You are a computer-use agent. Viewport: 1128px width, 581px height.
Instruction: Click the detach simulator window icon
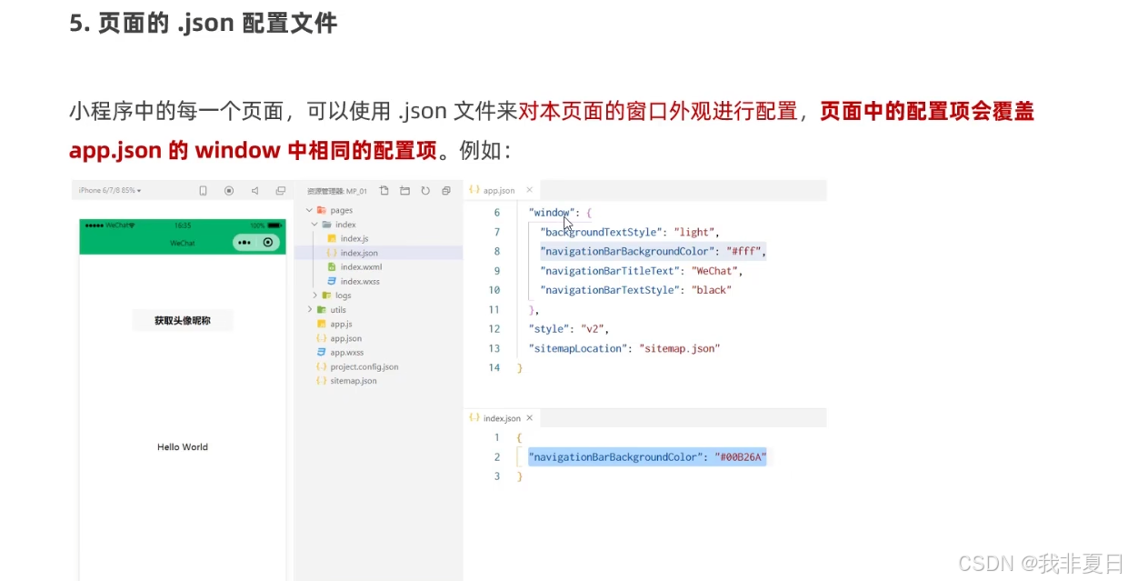click(x=281, y=191)
